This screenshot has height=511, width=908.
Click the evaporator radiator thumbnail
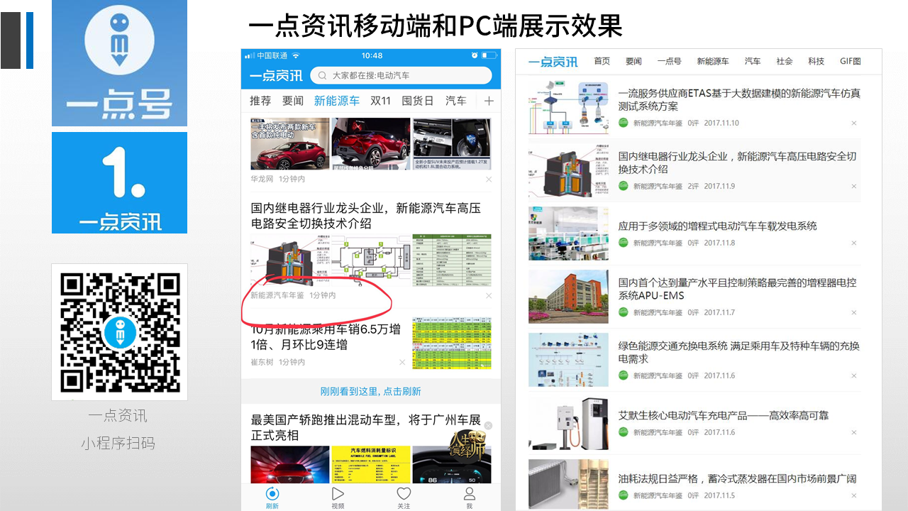[568, 484]
